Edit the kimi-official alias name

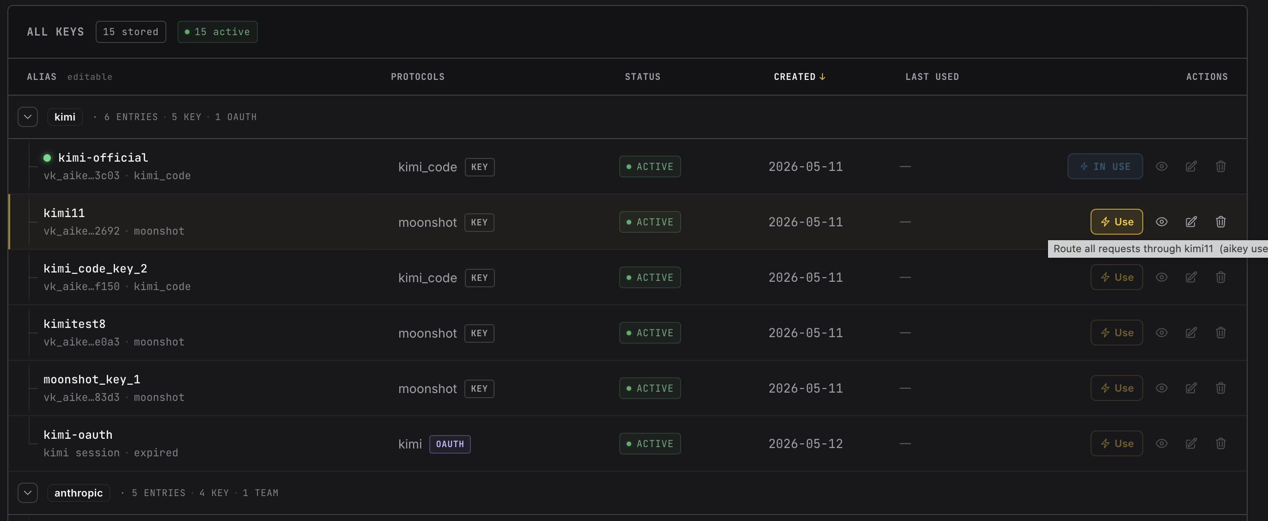(103, 158)
